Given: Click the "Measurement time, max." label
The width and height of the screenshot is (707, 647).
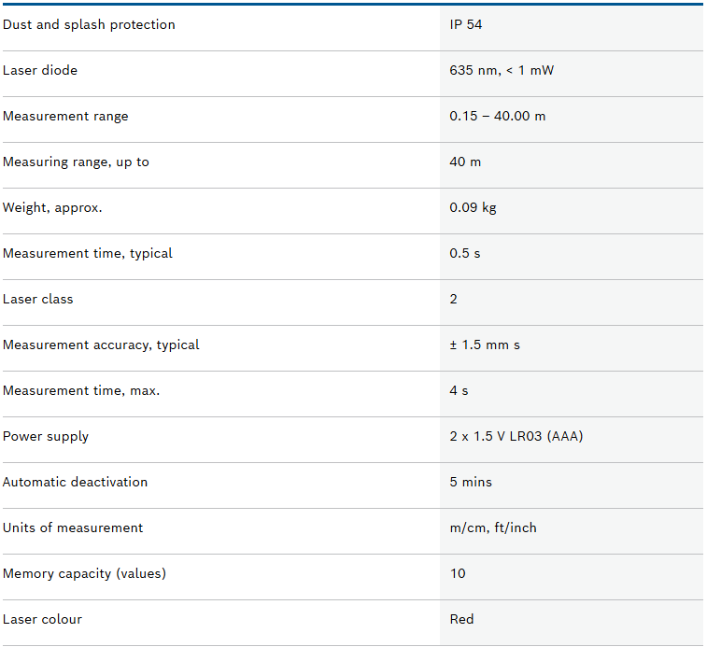Looking at the screenshot, I should click(81, 391).
